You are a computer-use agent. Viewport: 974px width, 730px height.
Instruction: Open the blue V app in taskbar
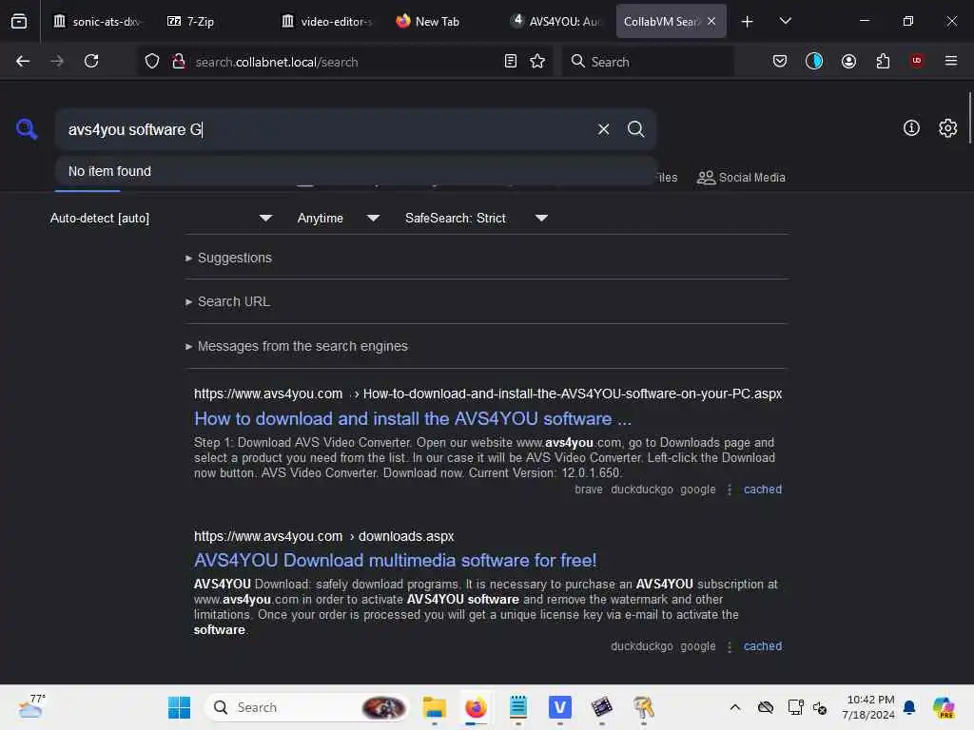click(559, 707)
